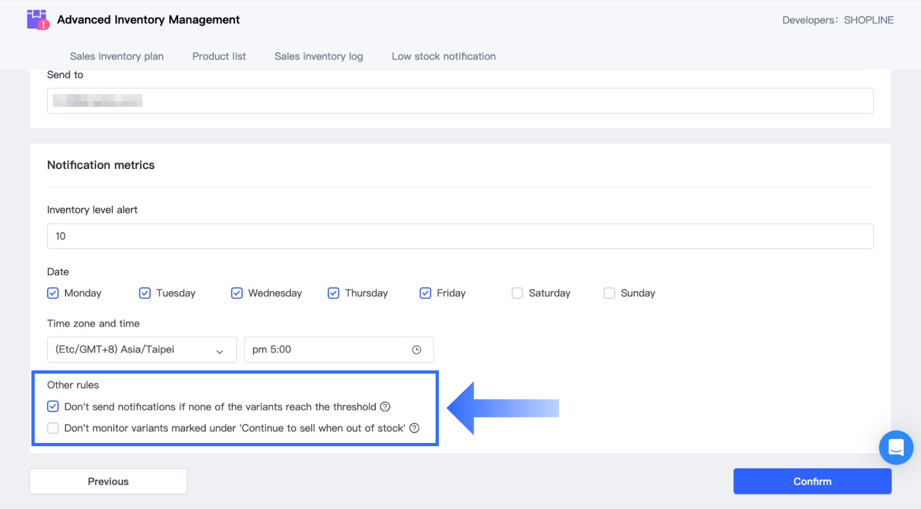
Task: Uncheck the Friday checkbox
Action: tap(425, 293)
